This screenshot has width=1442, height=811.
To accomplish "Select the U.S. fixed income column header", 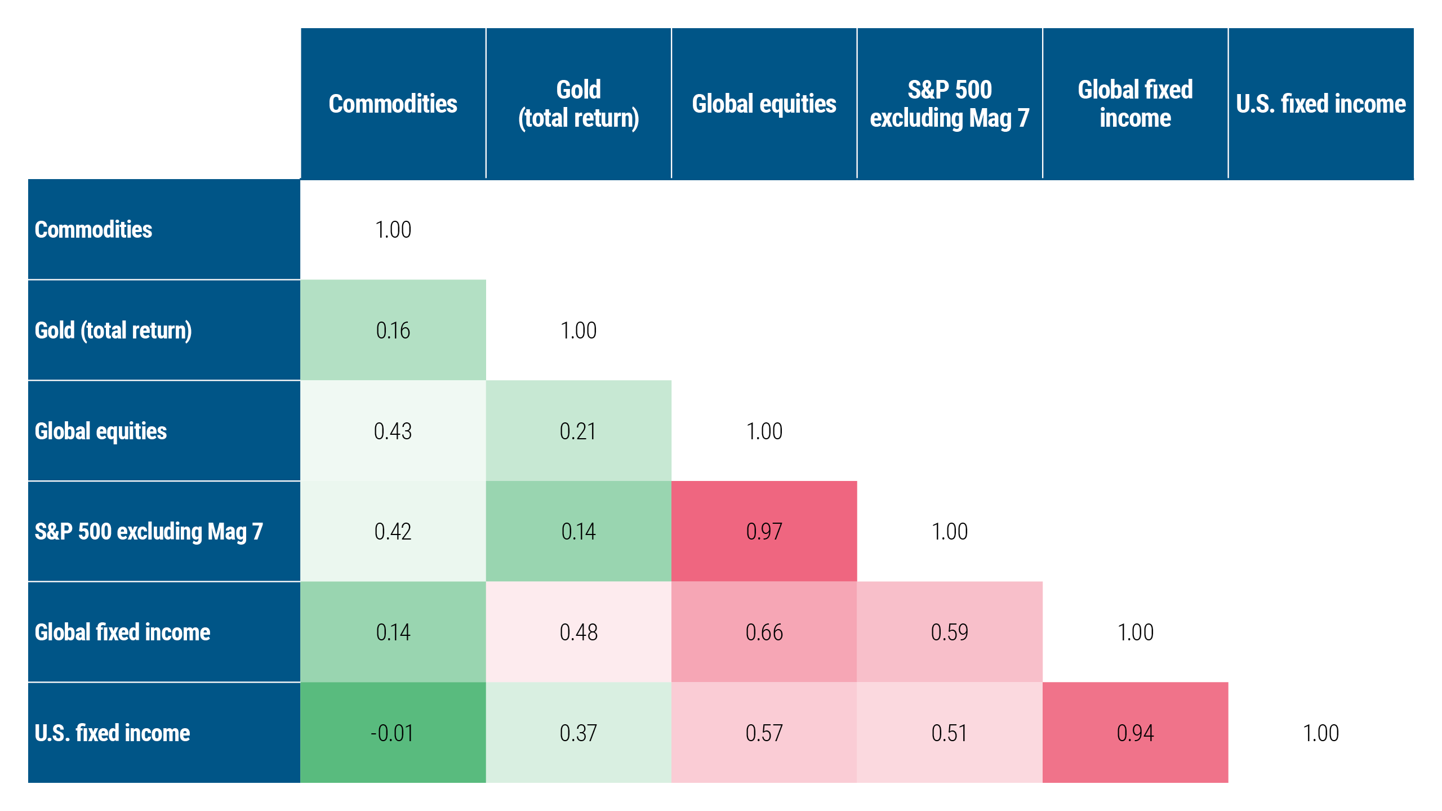I will (1321, 104).
